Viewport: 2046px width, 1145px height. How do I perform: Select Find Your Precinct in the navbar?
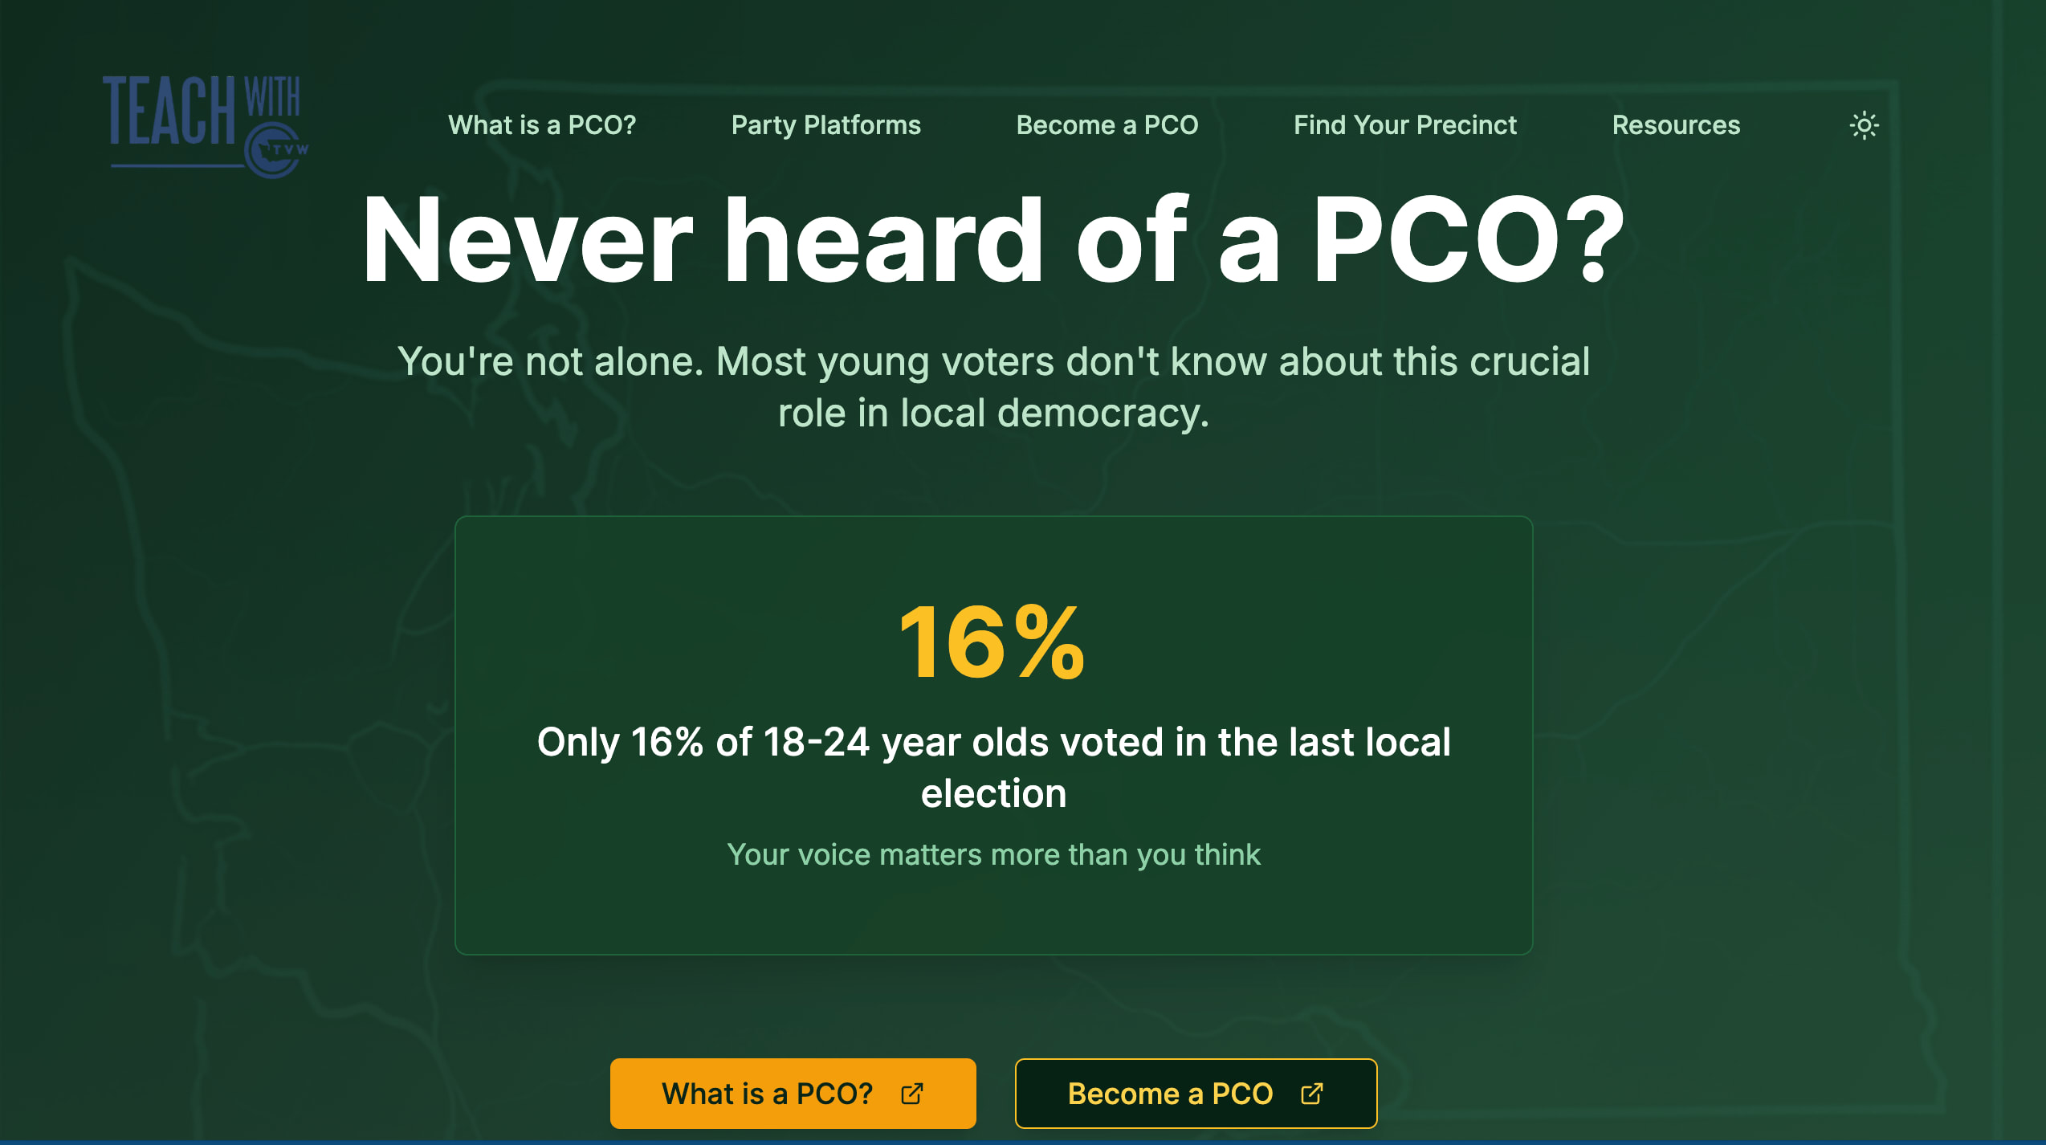[1404, 125]
